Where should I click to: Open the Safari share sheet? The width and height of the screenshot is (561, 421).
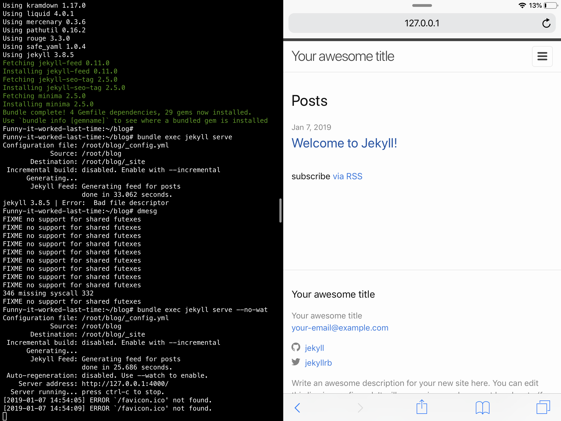pos(422,407)
